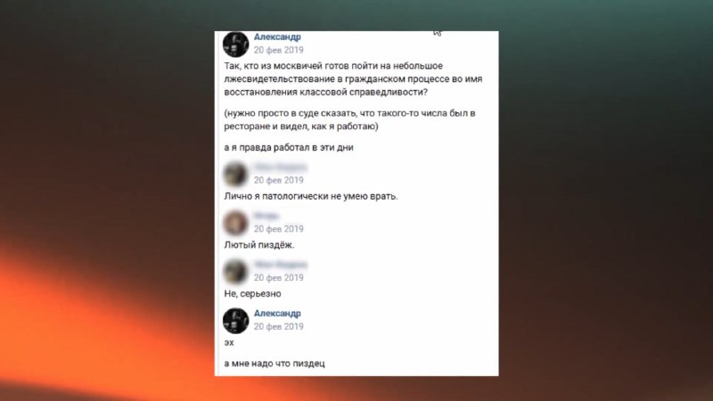Click the blurred author name above 'Не, серьезно'
713x401 pixels.
pos(281,265)
